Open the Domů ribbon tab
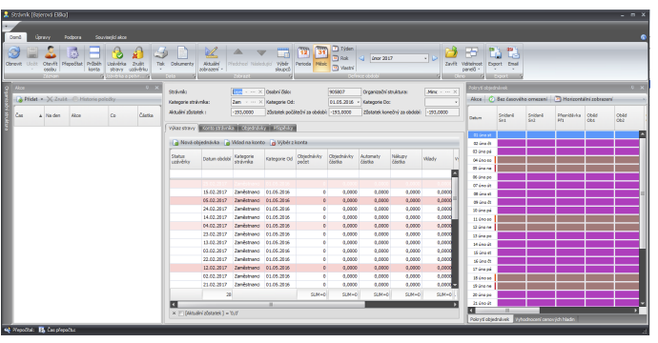658x343 pixels. pos(15,37)
